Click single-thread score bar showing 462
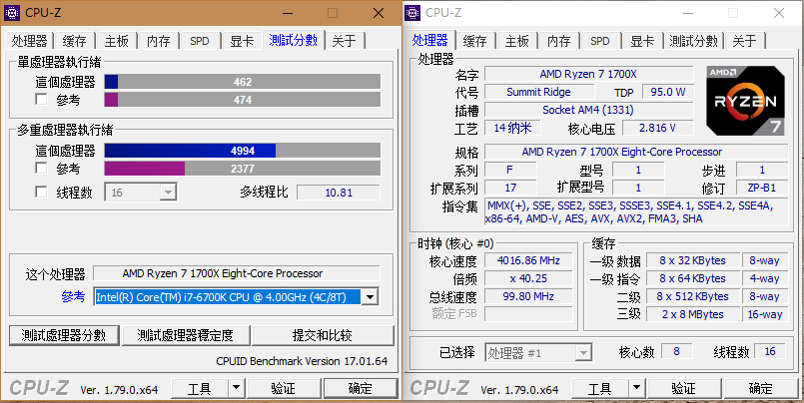 point(243,82)
